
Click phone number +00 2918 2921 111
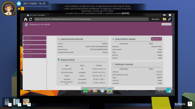(99, 76)
